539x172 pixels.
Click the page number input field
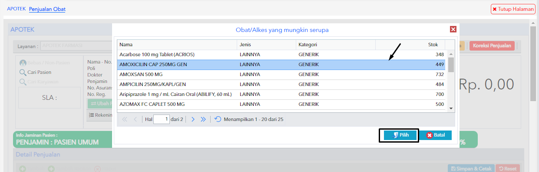(162, 119)
